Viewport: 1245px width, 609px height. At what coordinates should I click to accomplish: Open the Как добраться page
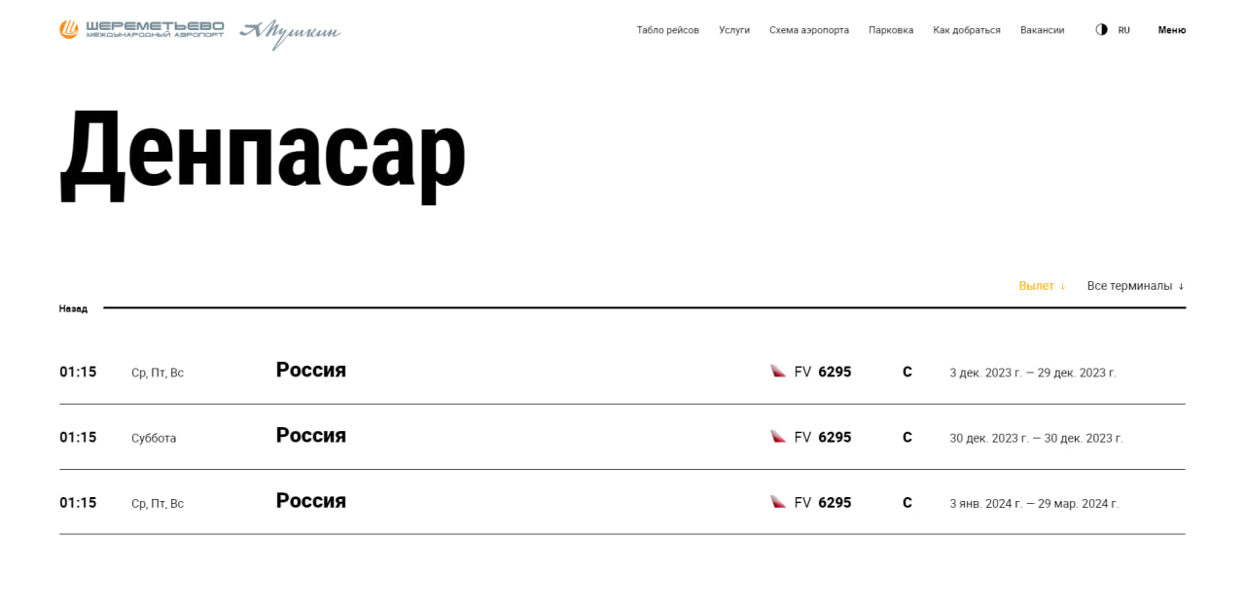pos(966,30)
